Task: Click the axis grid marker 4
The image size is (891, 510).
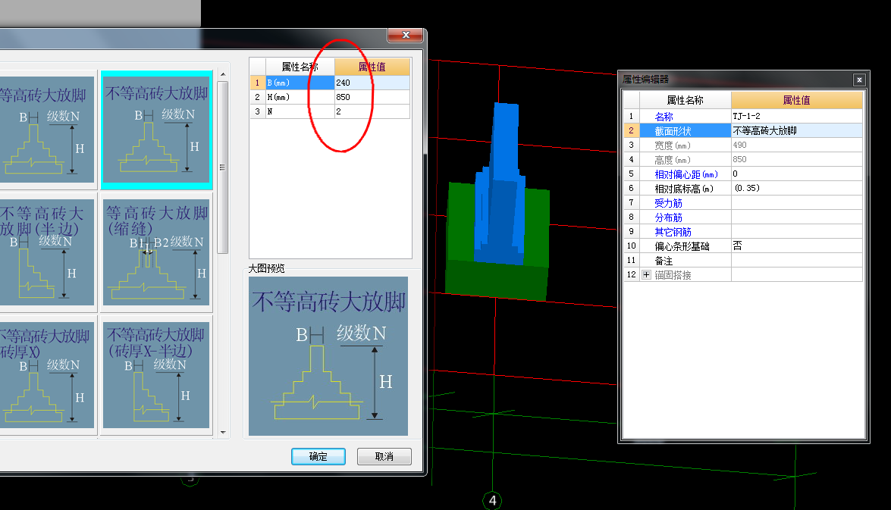Action: [x=492, y=500]
